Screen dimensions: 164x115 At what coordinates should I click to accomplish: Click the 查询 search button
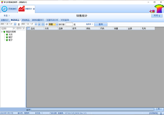[x=101, y=24]
